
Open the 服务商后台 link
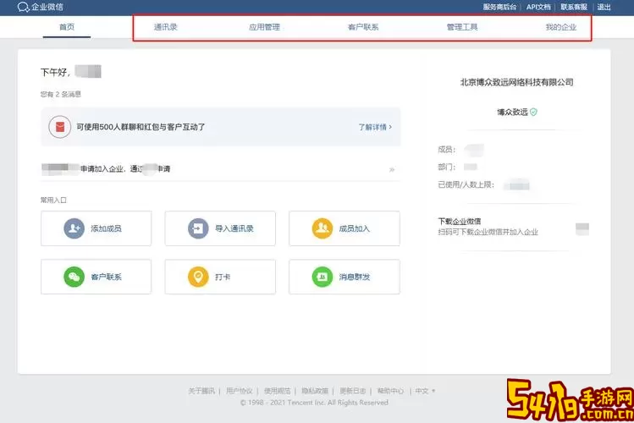pos(499,7)
